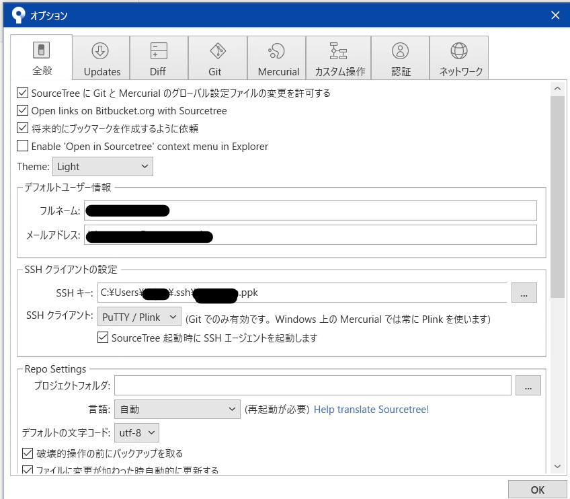Toggle 将来的にブックマークを作成するように依頼 checkbox

coord(23,128)
